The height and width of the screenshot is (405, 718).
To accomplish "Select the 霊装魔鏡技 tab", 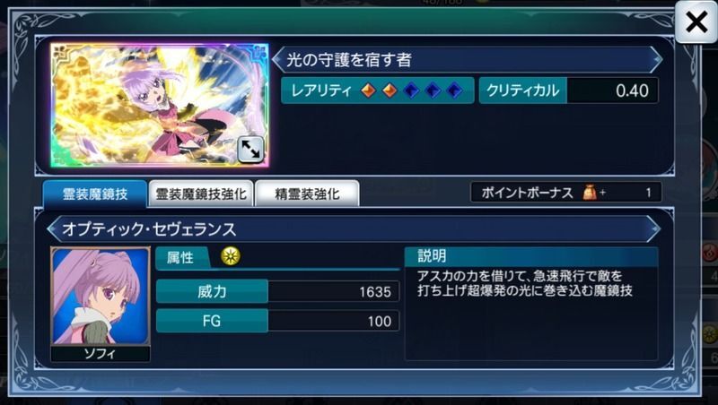I will pyautogui.click(x=95, y=194).
